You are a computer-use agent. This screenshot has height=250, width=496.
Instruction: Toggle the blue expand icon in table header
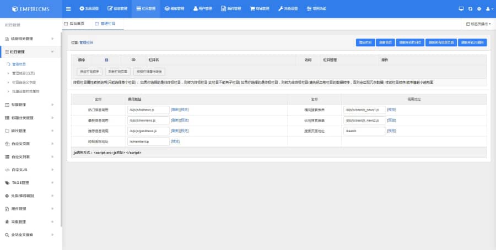coord(106,59)
